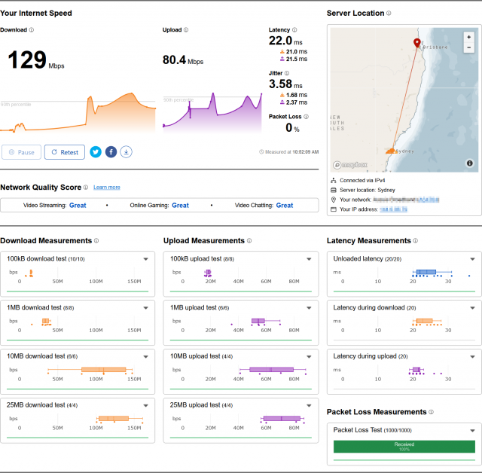Click the blurred Your IP address link
The width and height of the screenshot is (482, 473).
point(393,209)
